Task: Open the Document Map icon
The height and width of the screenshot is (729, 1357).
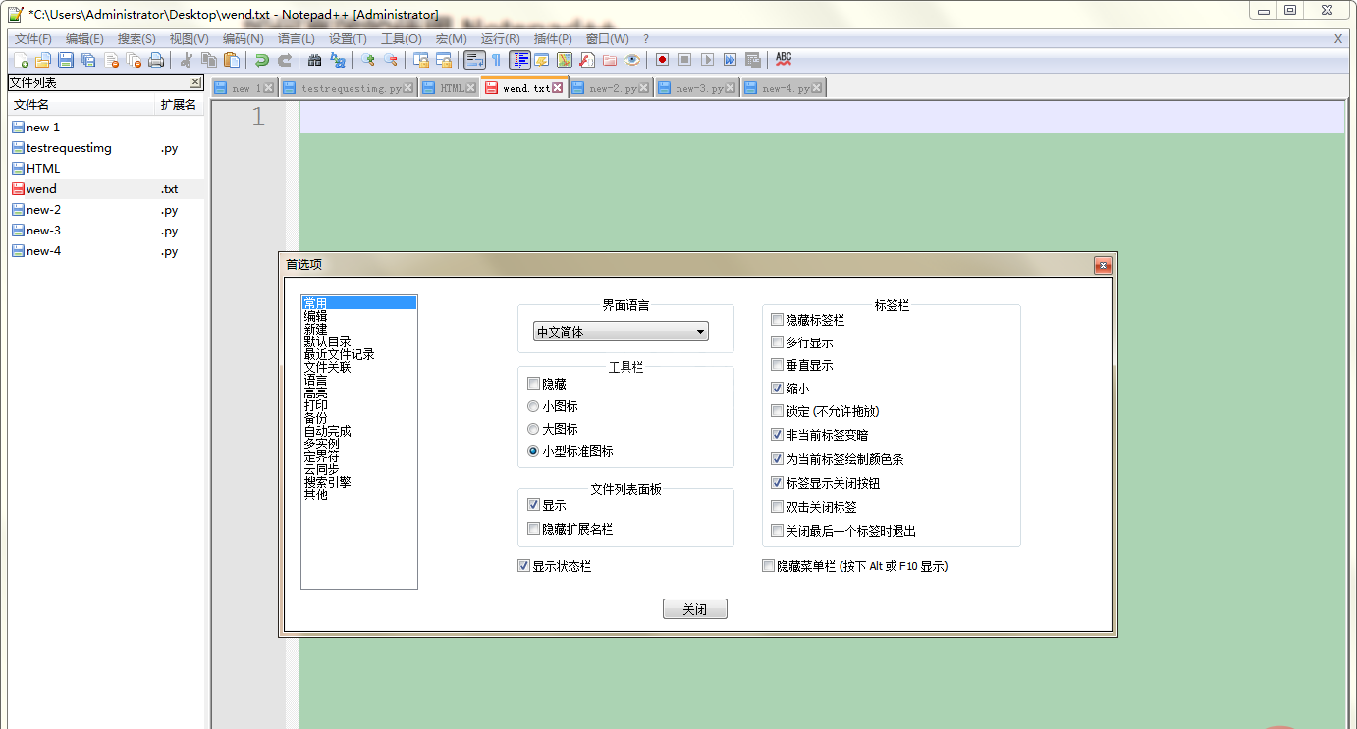Action: [x=564, y=60]
